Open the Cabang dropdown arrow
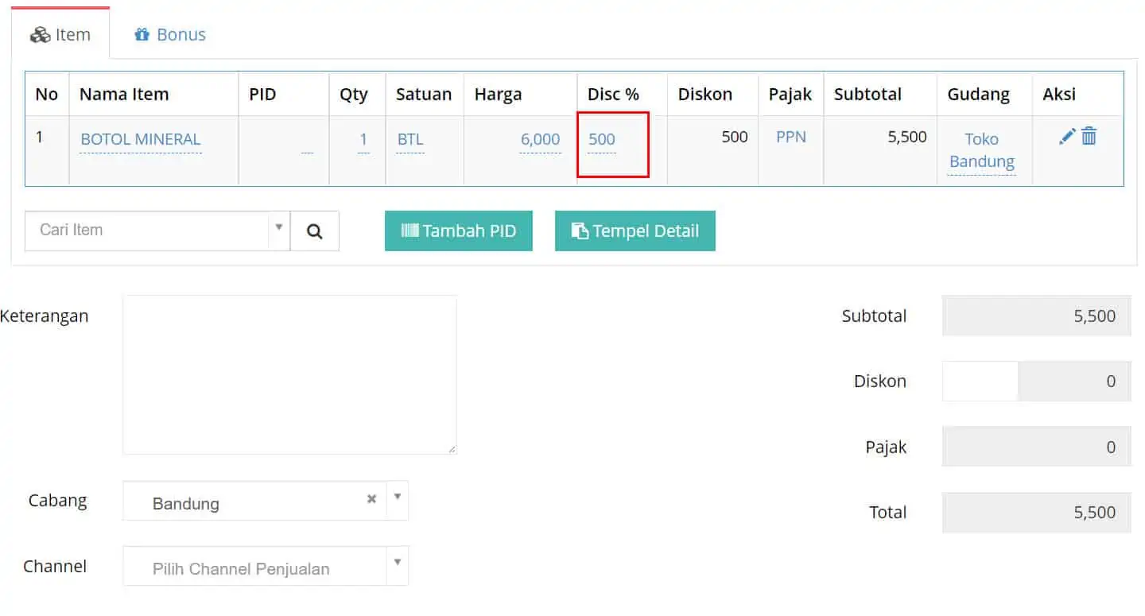The image size is (1145, 616). pos(398,498)
